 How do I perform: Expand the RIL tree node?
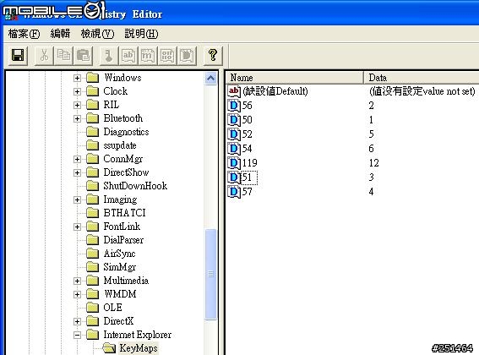click(77, 105)
